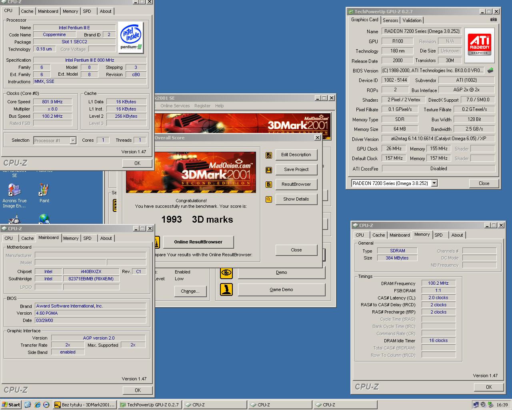Click OK in the top-left CPU-Z window
512x410 pixels.
tap(137, 163)
